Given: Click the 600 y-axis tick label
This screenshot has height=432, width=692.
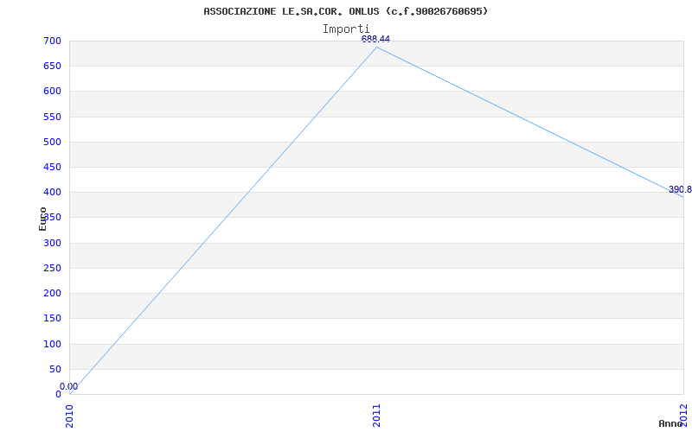Looking at the screenshot, I should pos(52,92).
